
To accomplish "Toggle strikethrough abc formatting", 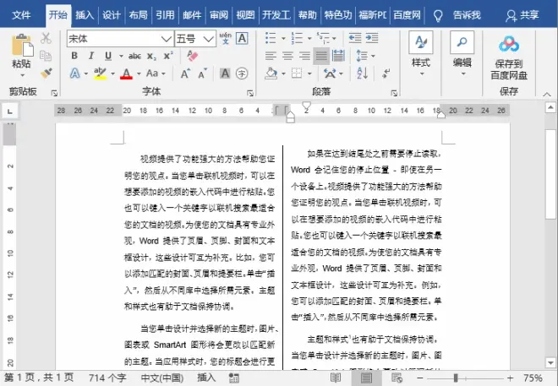I will point(134,56).
